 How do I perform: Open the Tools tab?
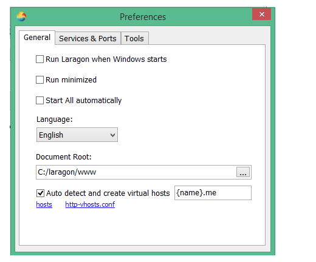click(x=134, y=38)
